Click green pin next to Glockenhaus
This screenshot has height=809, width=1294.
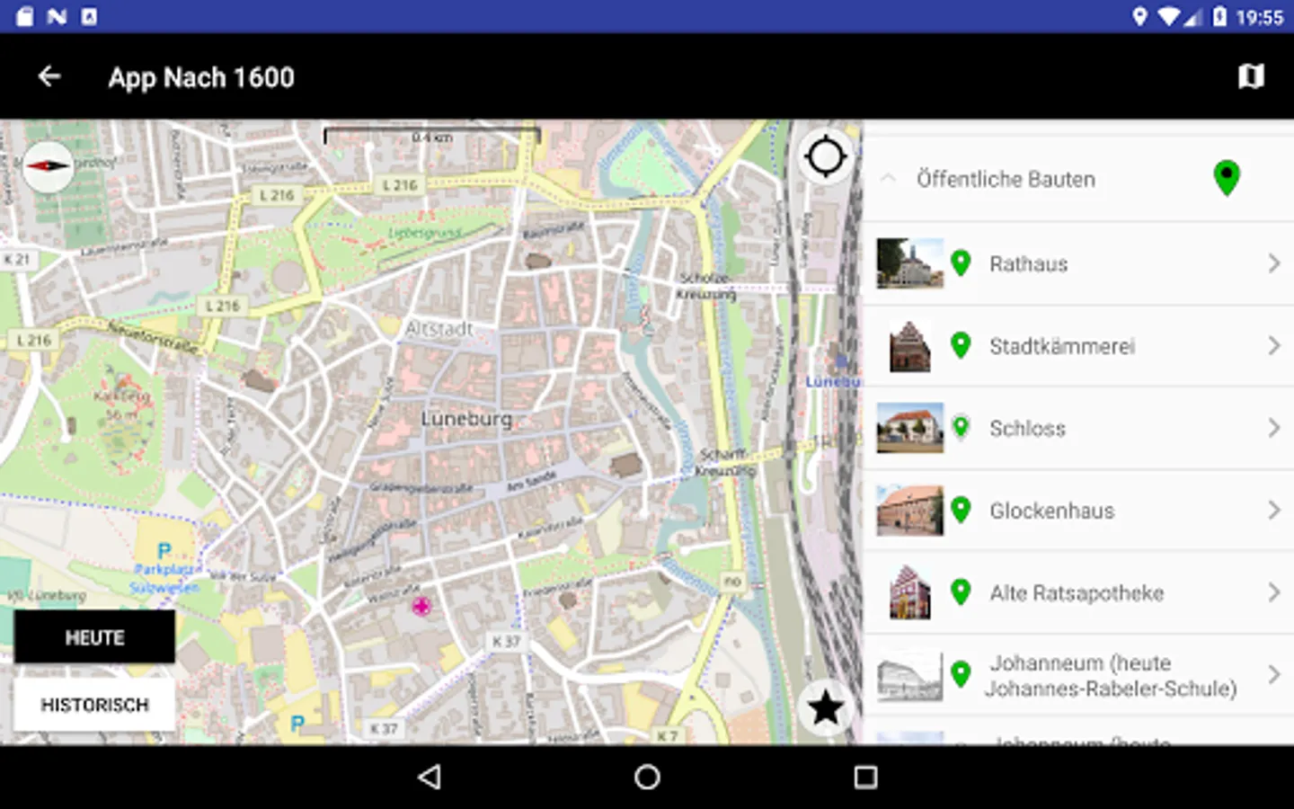[x=961, y=510]
